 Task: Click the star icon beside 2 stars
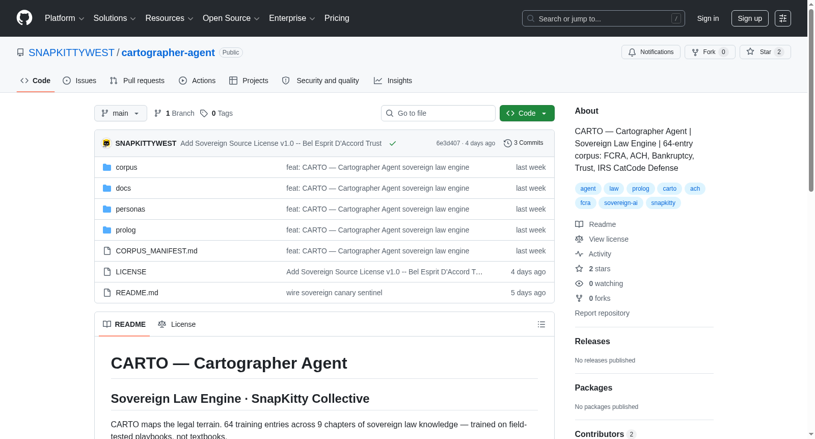click(579, 269)
